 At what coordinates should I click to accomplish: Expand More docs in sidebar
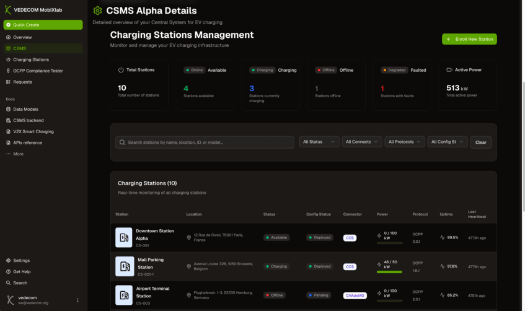click(x=43, y=154)
